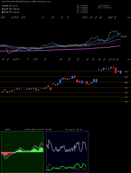The height and width of the screenshot is (173, 131).
Task: Click the chart title for AMZN MunafaSutra.com
Action: click(26, 2)
